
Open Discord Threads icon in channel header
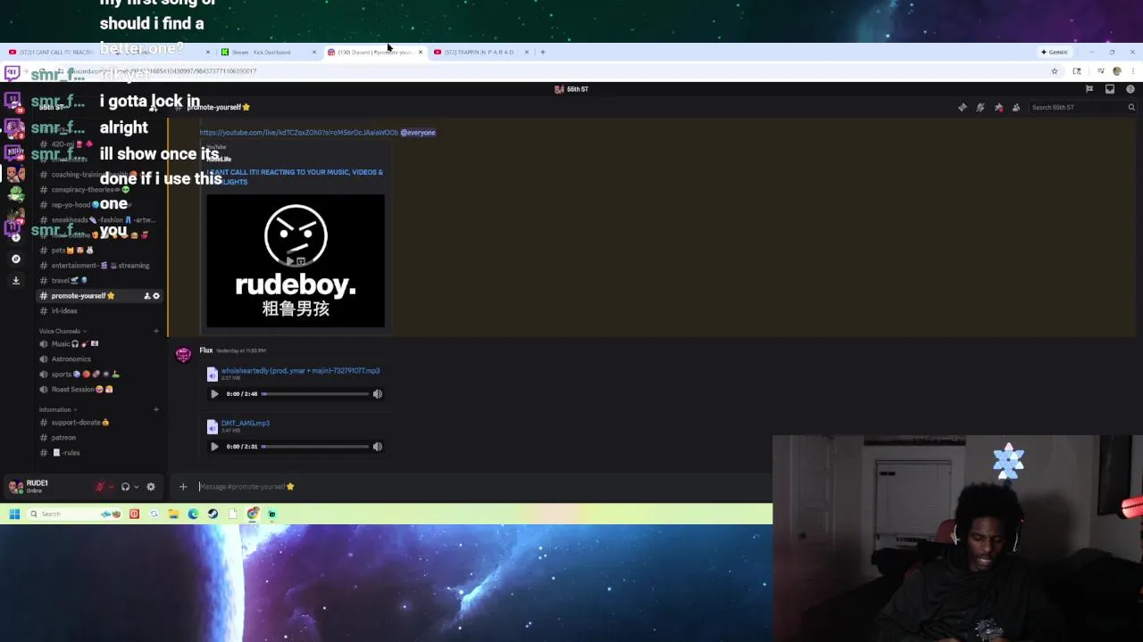tap(962, 107)
